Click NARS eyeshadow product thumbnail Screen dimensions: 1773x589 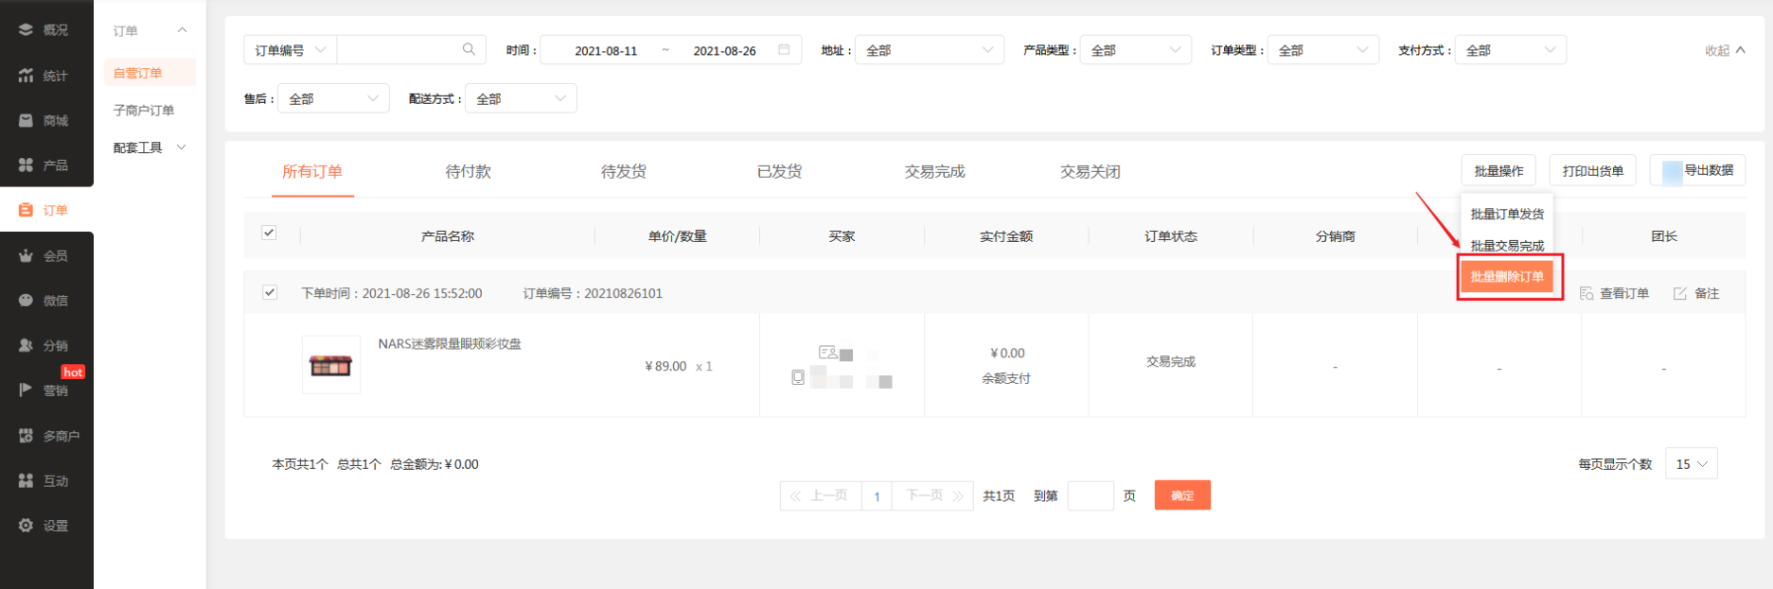pos(330,365)
